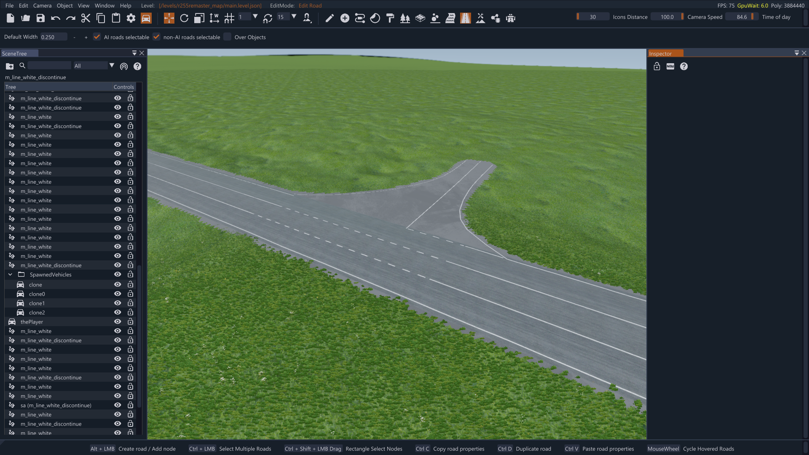Open the Window menu
809x455 pixels.
click(104, 5)
